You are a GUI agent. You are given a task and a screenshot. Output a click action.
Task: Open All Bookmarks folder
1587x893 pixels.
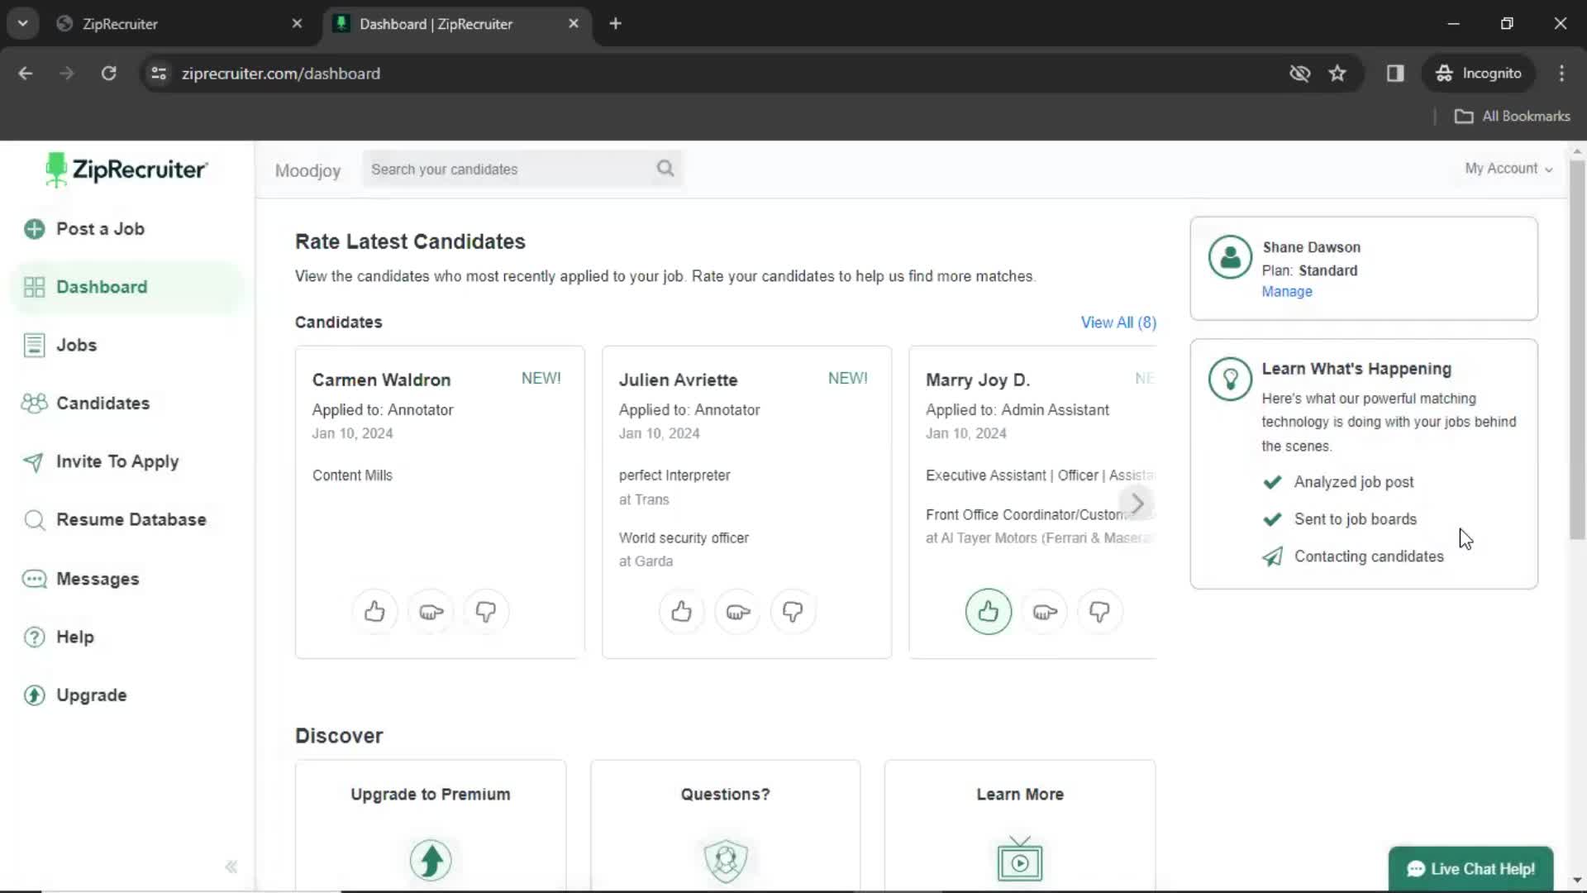tap(1512, 117)
